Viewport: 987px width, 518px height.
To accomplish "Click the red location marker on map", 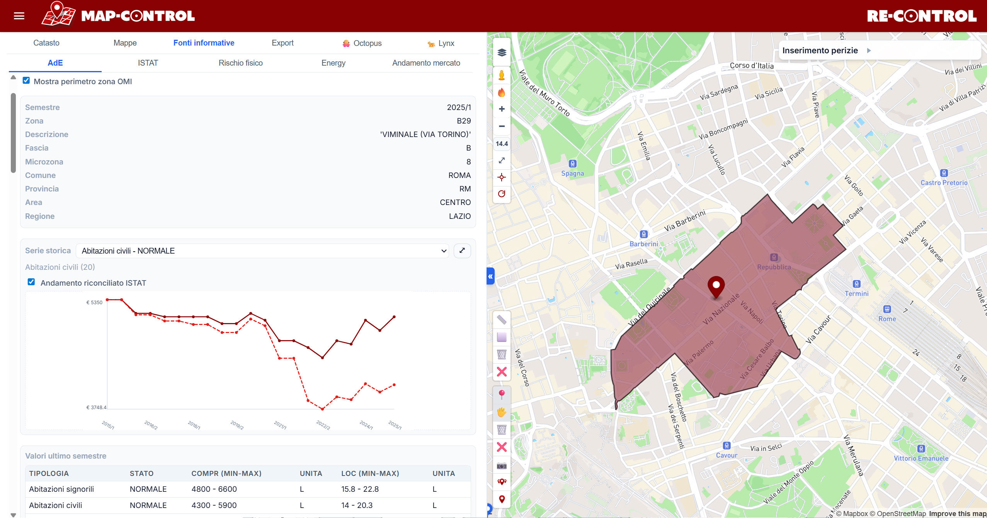I will tap(716, 286).
